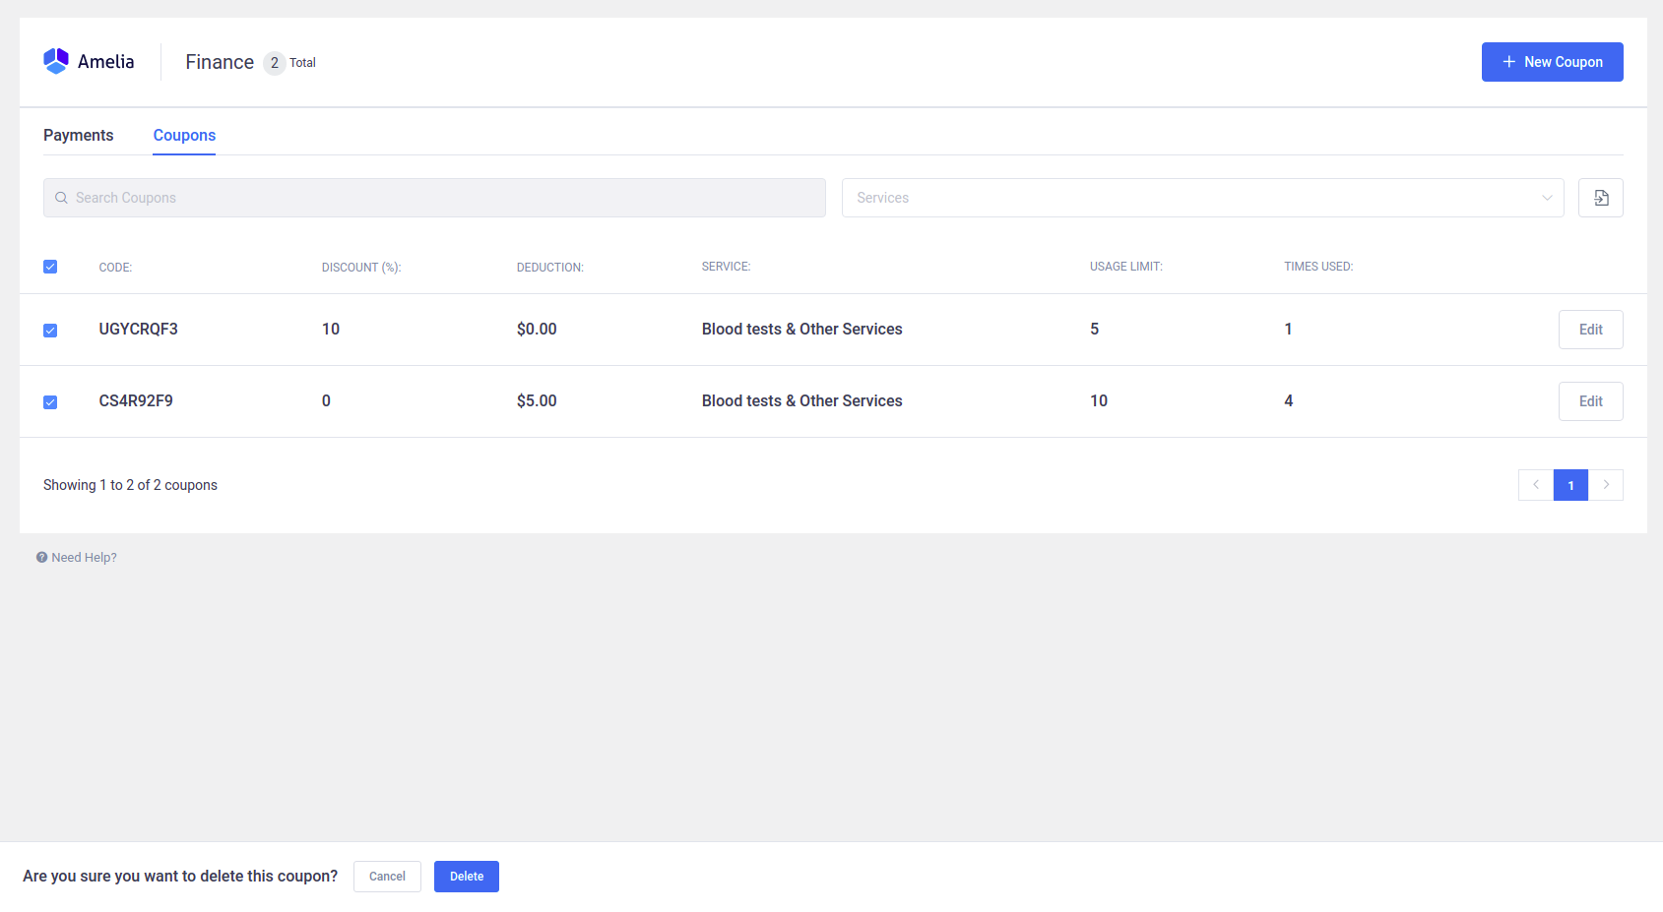
Task: Click the plus icon on New Coupon button
Action: [x=1507, y=61]
